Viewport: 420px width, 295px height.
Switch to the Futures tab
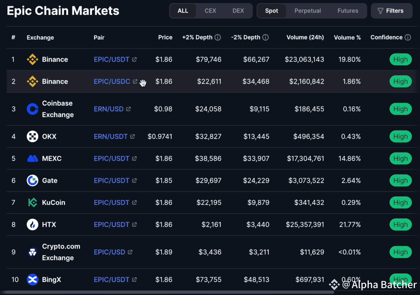[x=348, y=11]
